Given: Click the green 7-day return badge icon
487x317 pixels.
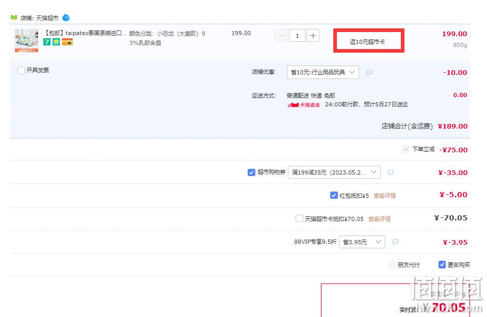Looking at the screenshot, I should tap(47, 42).
